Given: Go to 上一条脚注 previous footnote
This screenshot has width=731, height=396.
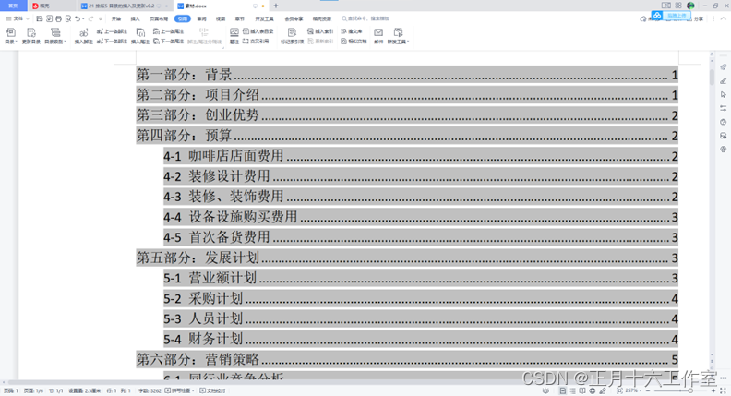Looking at the screenshot, I should coord(112,31).
